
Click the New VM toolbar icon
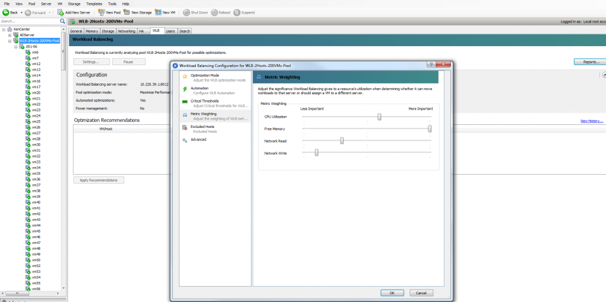point(157,12)
